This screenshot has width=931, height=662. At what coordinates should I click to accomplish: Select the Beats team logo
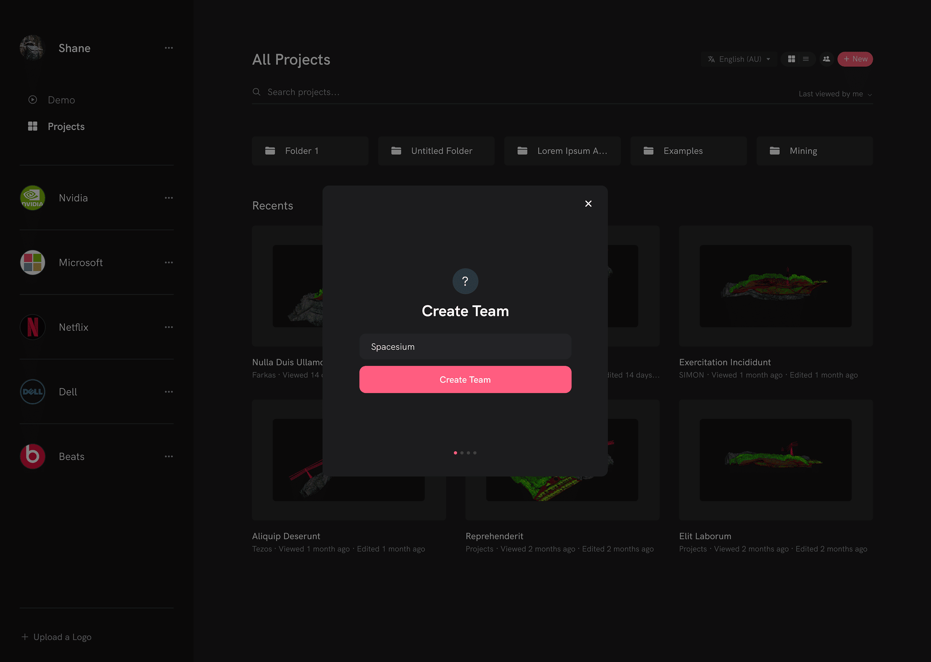click(32, 456)
